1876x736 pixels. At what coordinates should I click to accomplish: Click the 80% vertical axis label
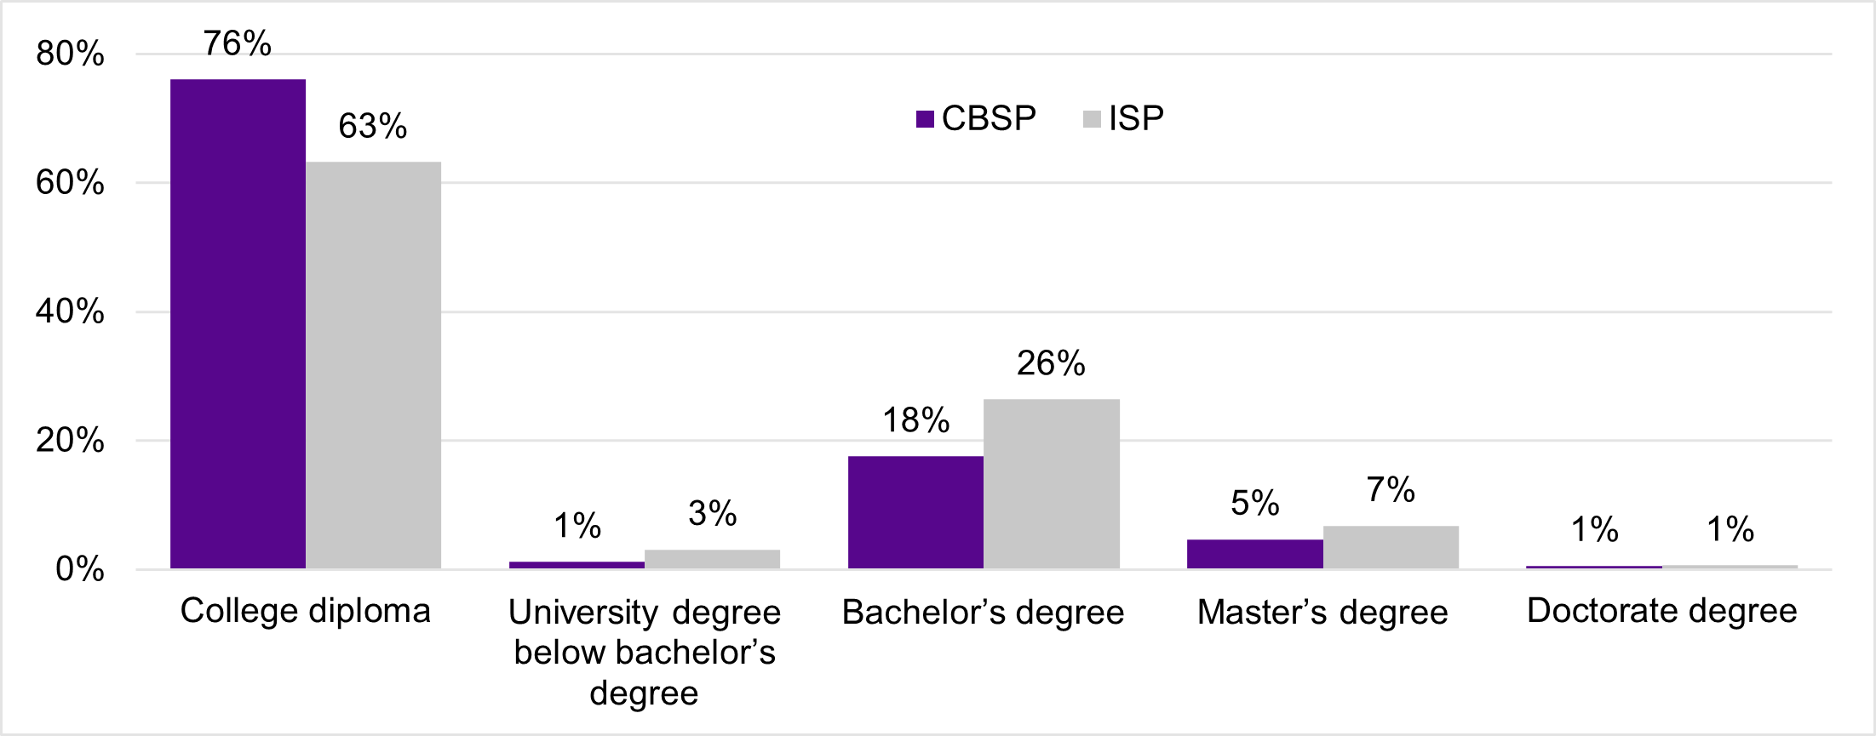click(x=70, y=54)
